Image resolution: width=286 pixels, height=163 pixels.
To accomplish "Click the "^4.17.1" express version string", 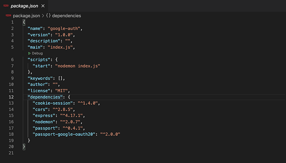I will pos(76,116).
